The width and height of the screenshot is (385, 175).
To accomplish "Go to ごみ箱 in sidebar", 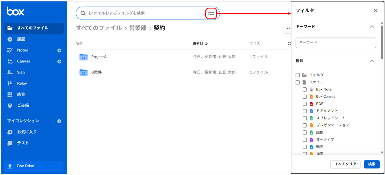I will pos(23,106).
